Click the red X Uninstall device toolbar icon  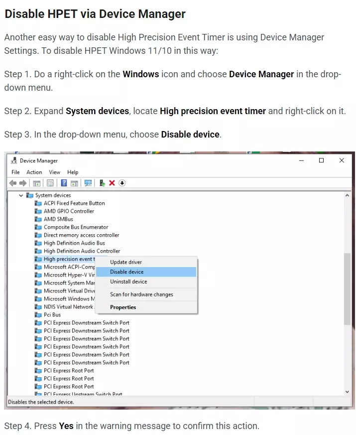(112, 183)
